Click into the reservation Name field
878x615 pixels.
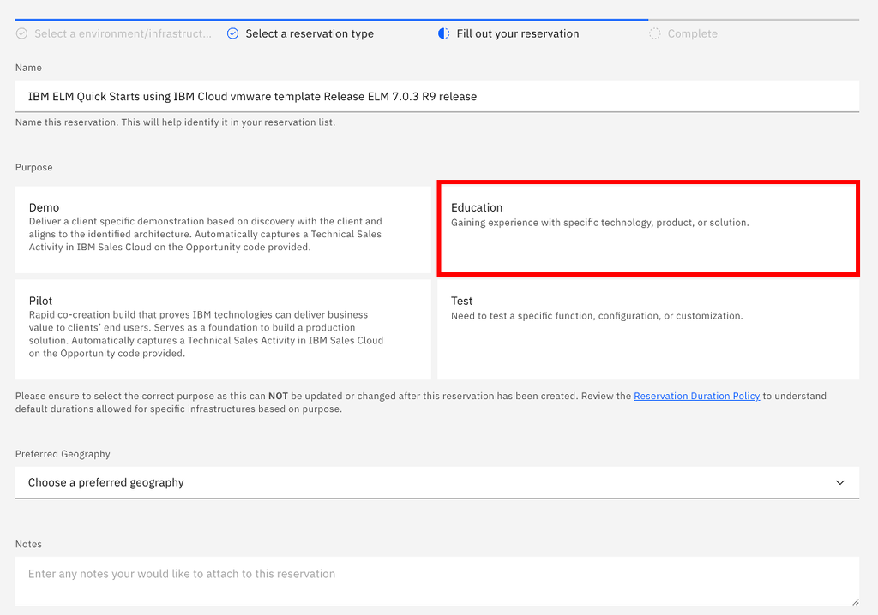click(x=436, y=96)
